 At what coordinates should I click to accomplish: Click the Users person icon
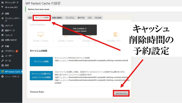click(x=2, y=56)
